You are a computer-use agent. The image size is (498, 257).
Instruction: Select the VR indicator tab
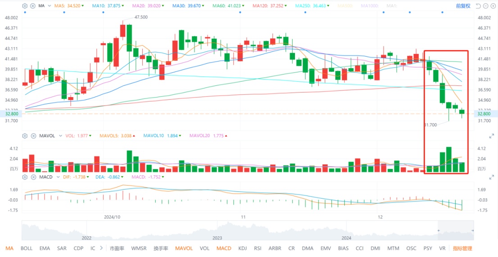point(442,248)
